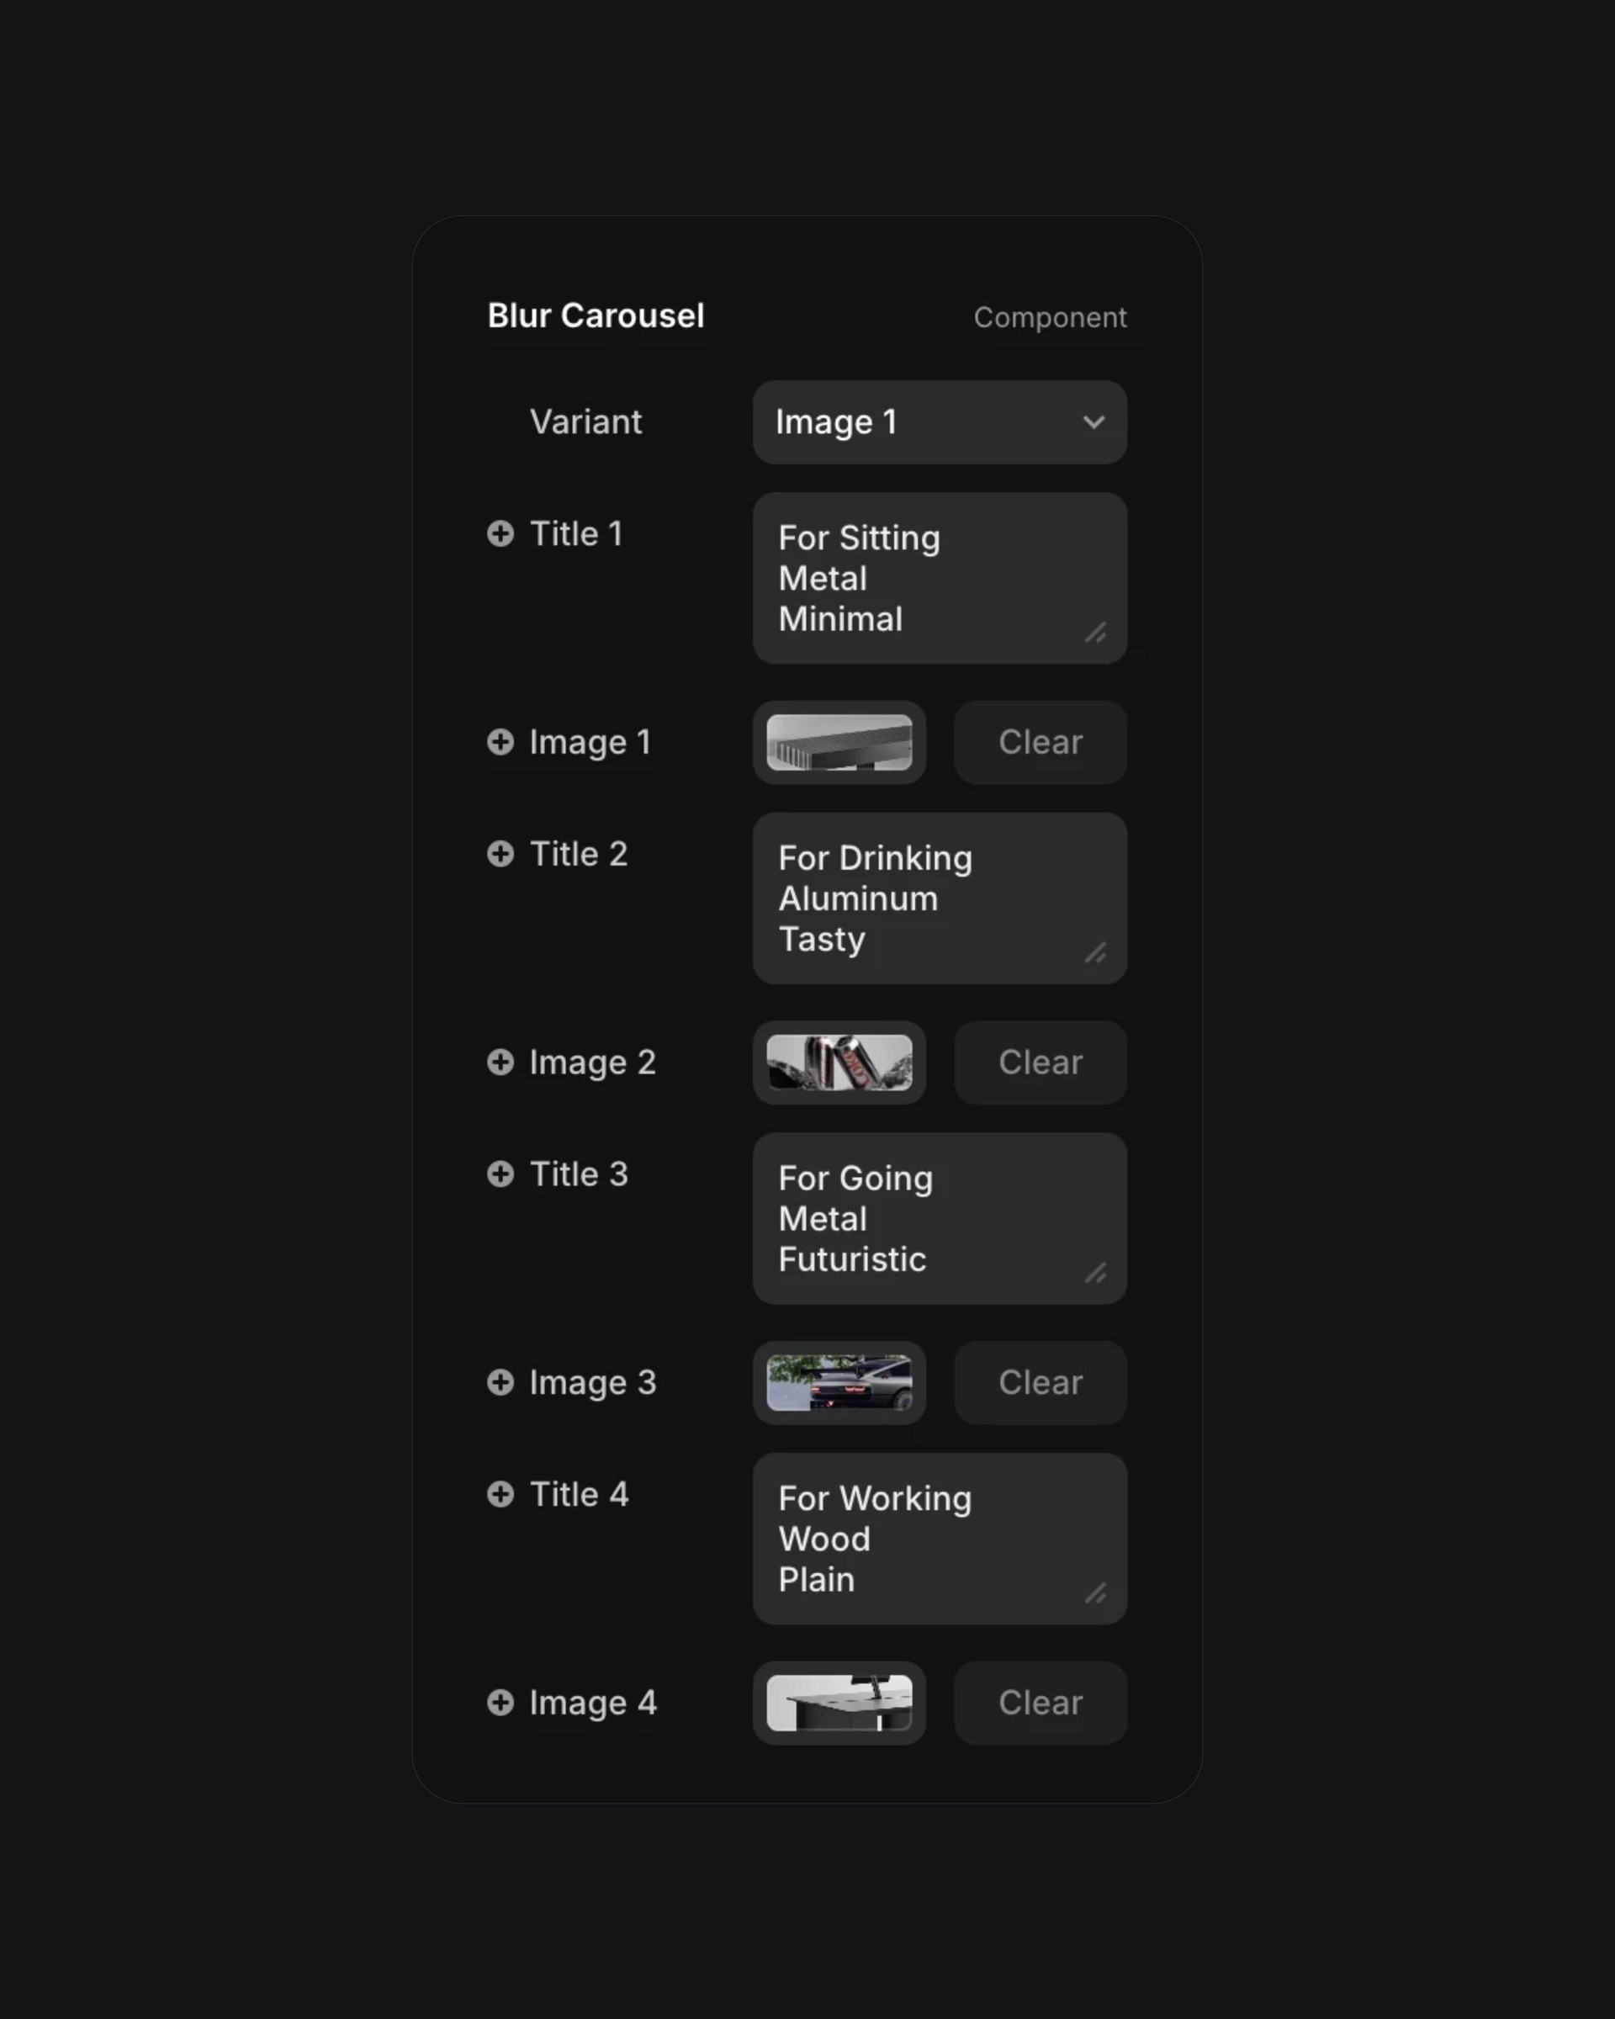Edit Title 2 text input field
Screen dimensions: 1615x2019
coord(940,898)
